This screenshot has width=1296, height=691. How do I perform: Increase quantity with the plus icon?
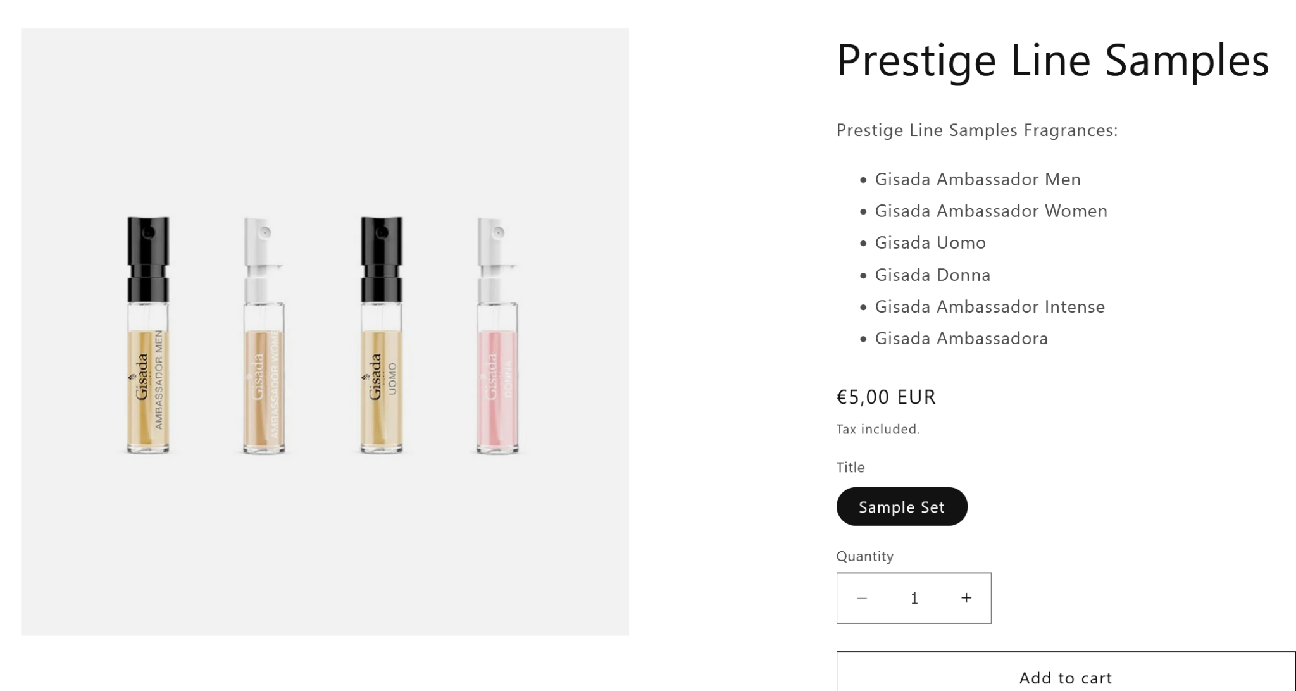[966, 598]
